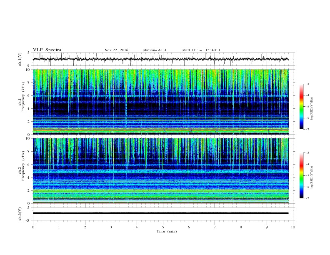Click time axis tick label '3'
Viewport: 330px width, 255px height.
coord(111,227)
